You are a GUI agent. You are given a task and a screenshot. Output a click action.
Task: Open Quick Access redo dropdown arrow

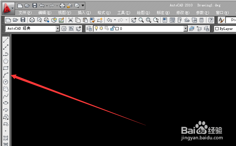click(57, 6)
